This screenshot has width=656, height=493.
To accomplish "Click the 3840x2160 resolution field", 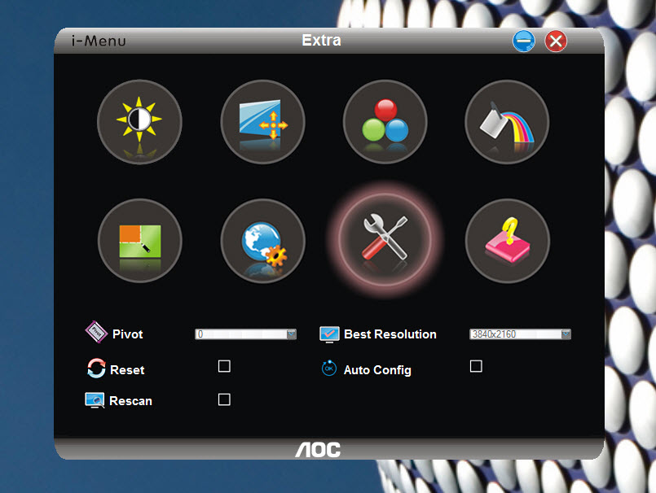I will [520, 334].
